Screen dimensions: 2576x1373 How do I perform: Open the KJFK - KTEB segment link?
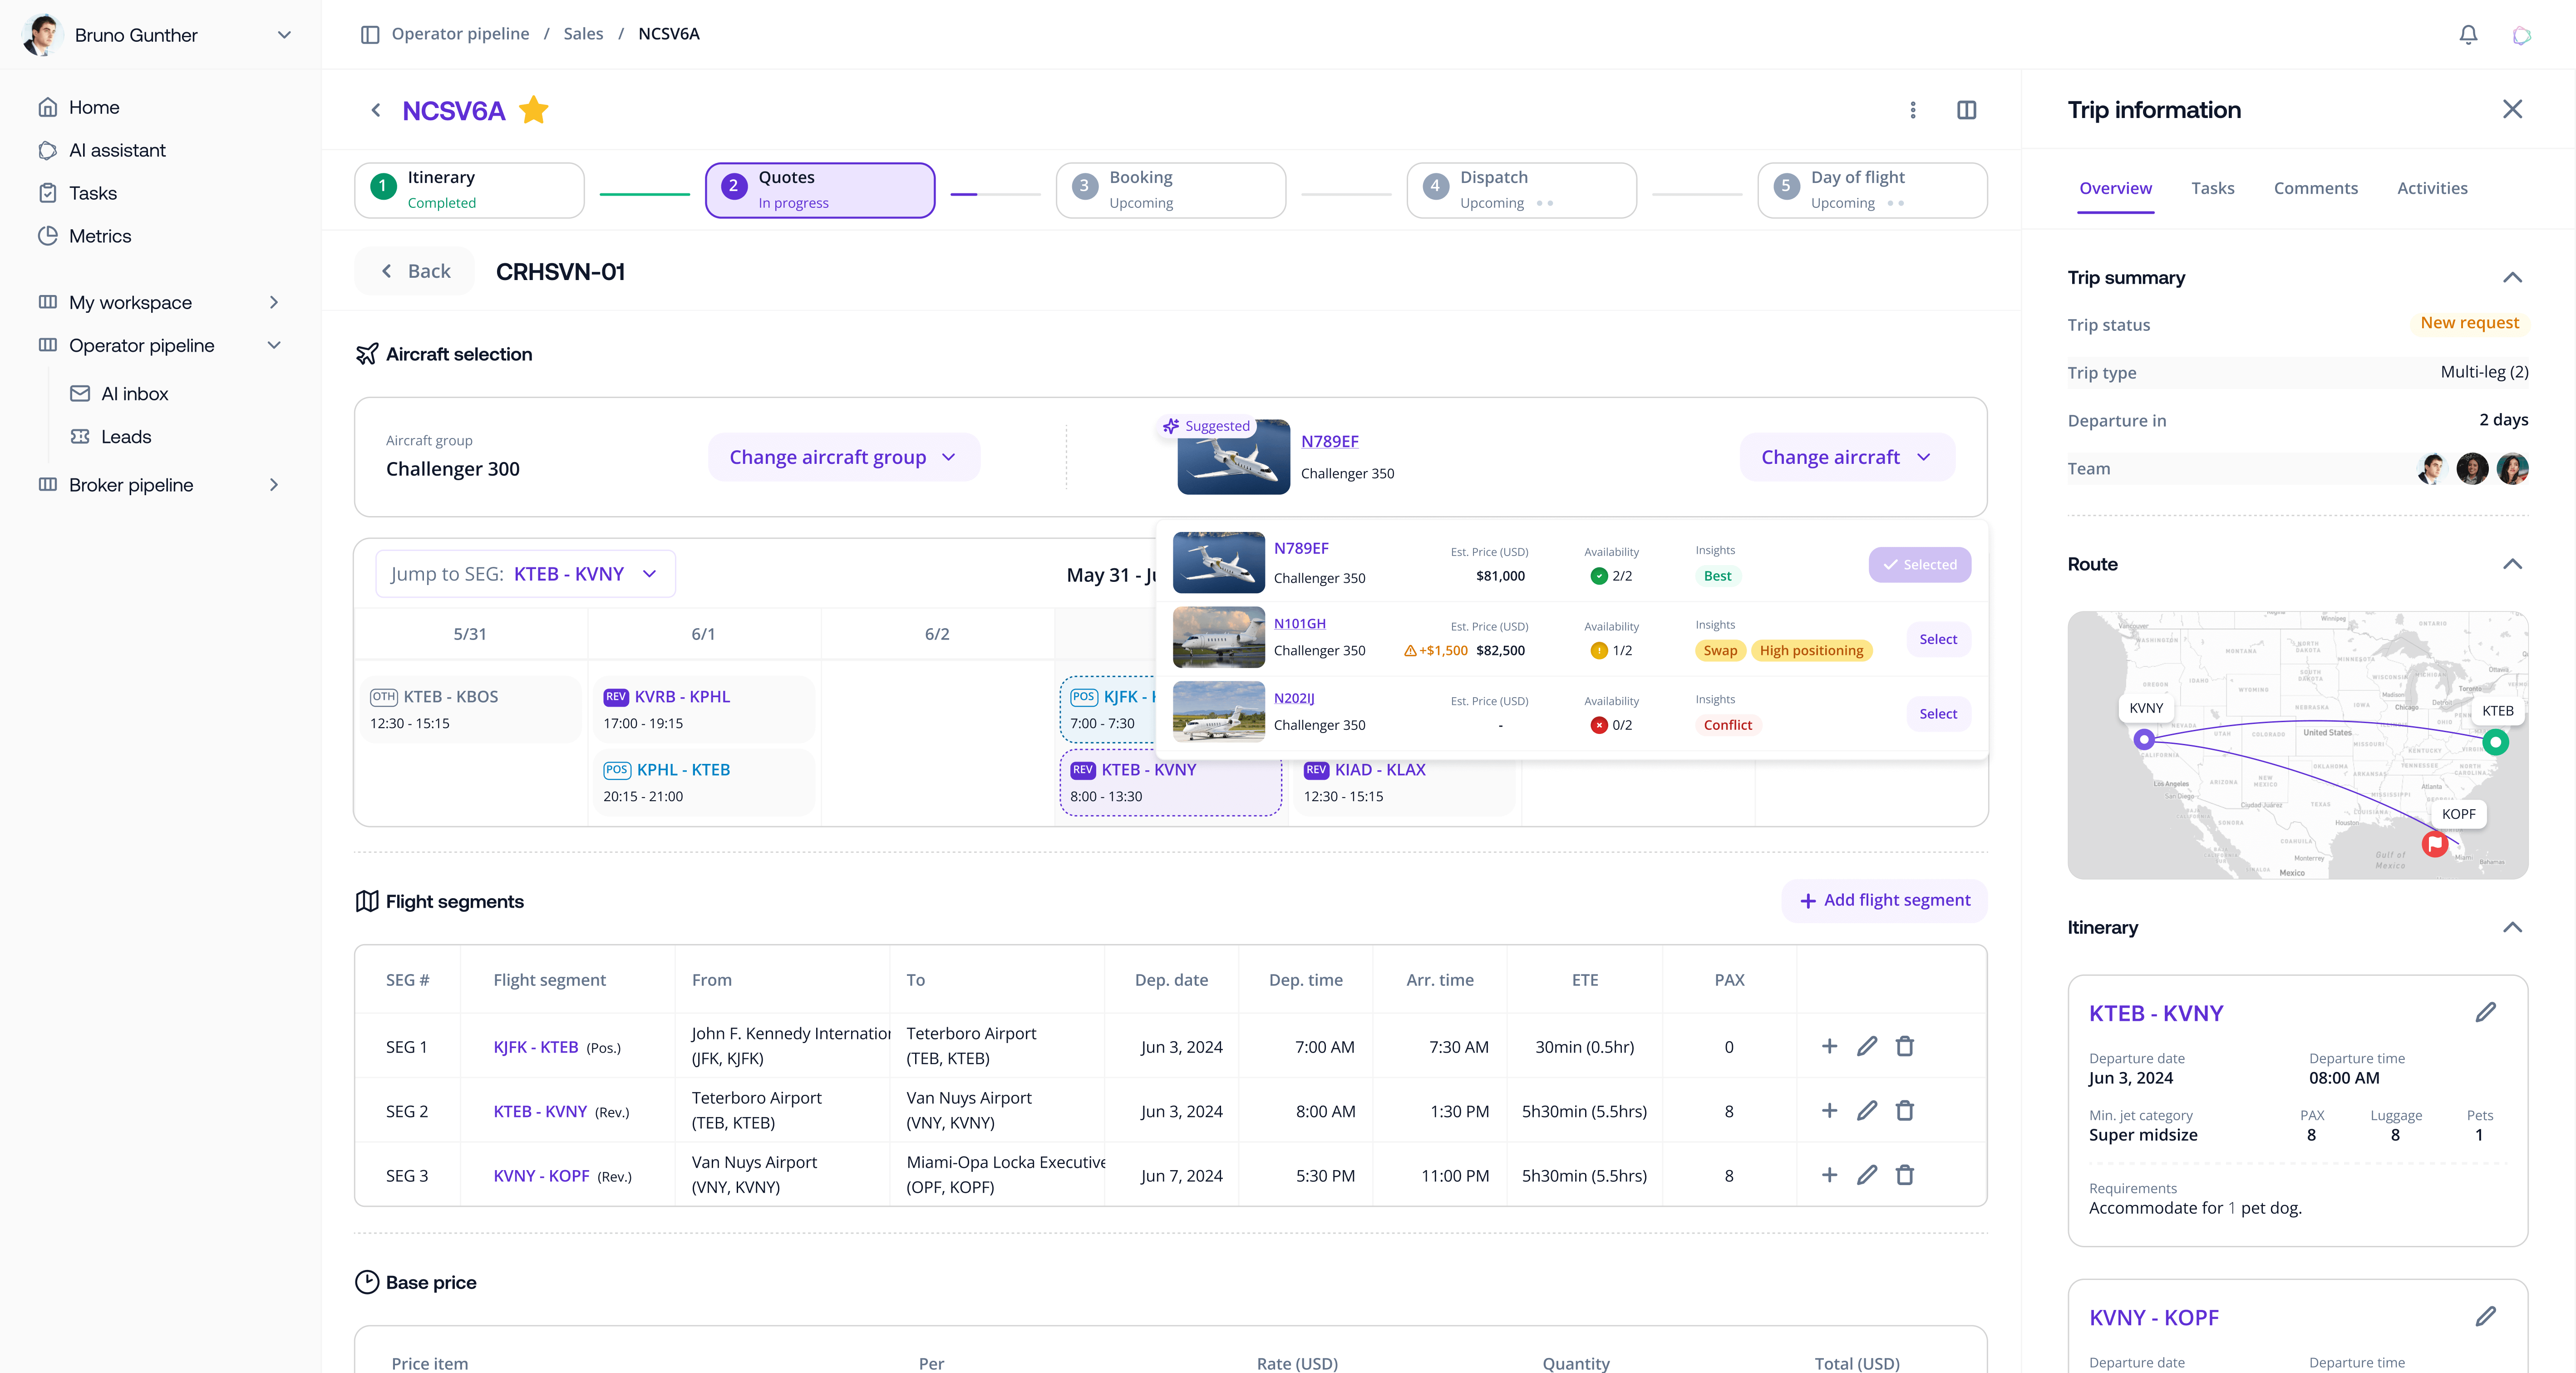pyautogui.click(x=535, y=1047)
